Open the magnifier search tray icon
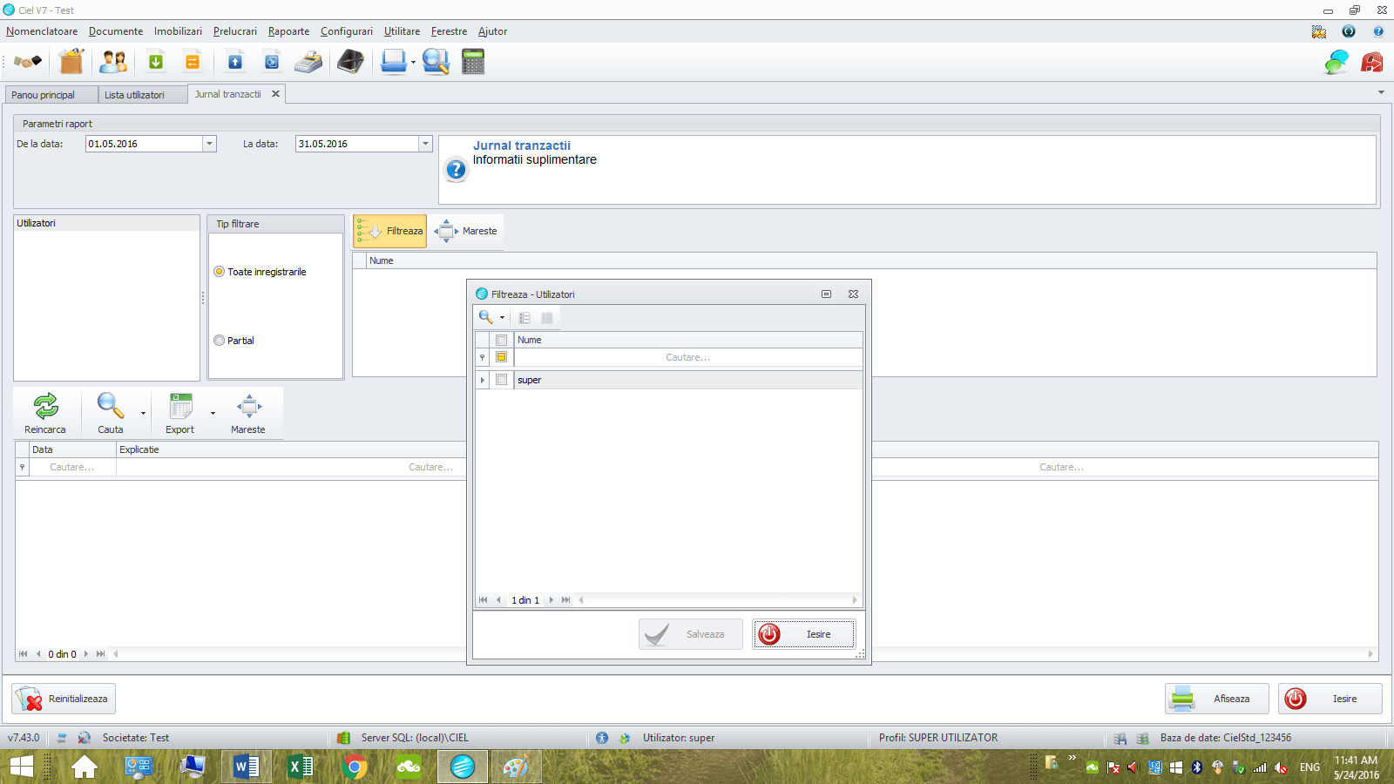This screenshot has width=1394, height=784. pos(436,62)
